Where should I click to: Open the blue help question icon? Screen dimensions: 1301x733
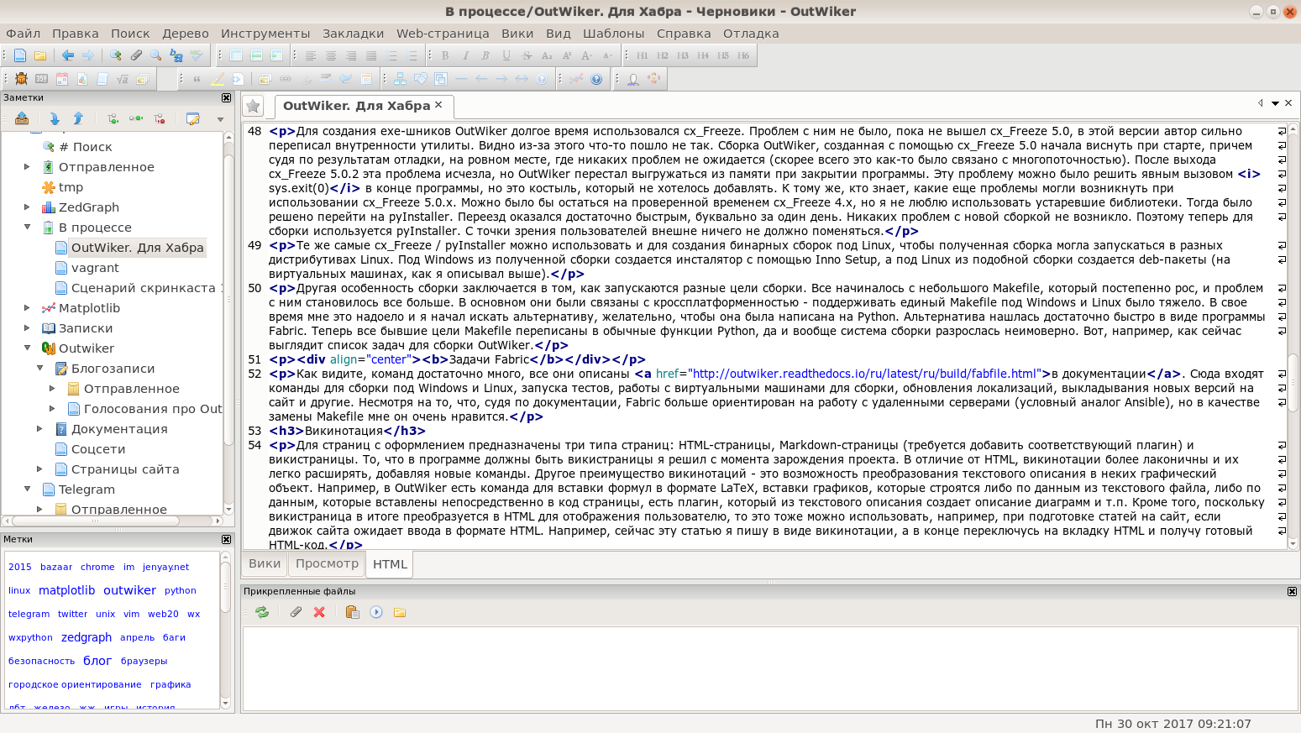[596, 79]
